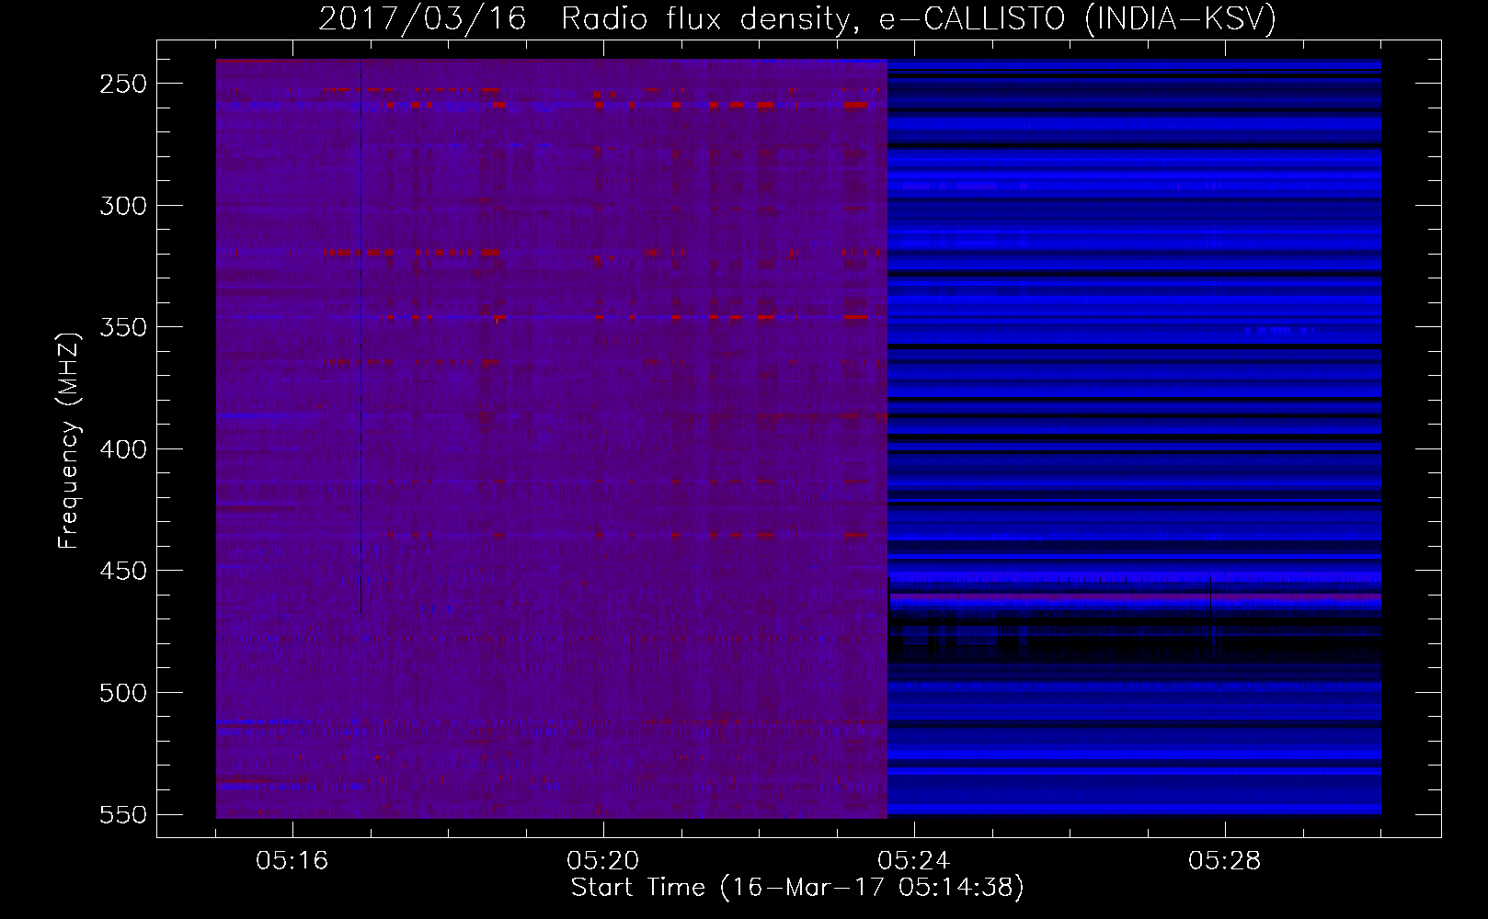This screenshot has height=919, width=1488.
Task: Click the 05:24 time tick label
Action: click(x=914, y=861)
